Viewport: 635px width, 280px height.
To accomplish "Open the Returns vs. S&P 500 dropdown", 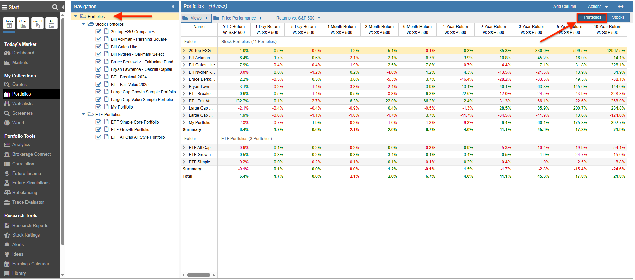I will pyautogui.click(x=298, y=18).
